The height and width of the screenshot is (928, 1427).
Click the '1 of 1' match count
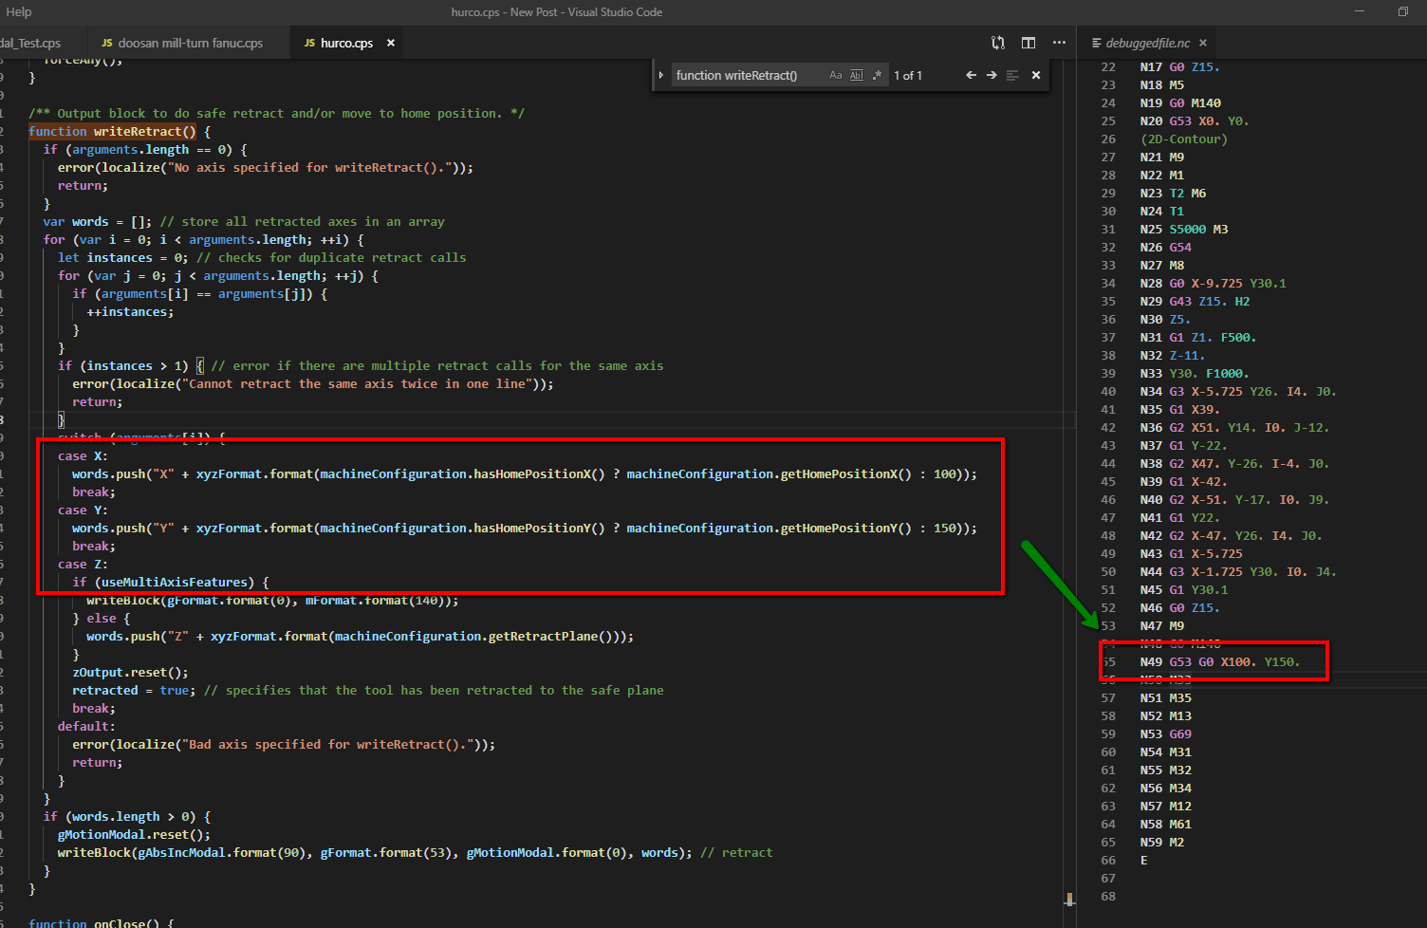click(908, 75)
